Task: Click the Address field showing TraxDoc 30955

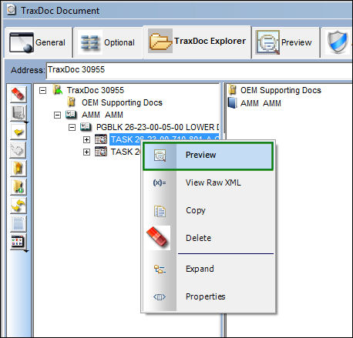Action: (x=199, y=70)
